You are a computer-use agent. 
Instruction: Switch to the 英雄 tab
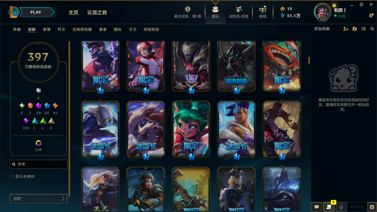pyautogui.click(x=17, y=29)
